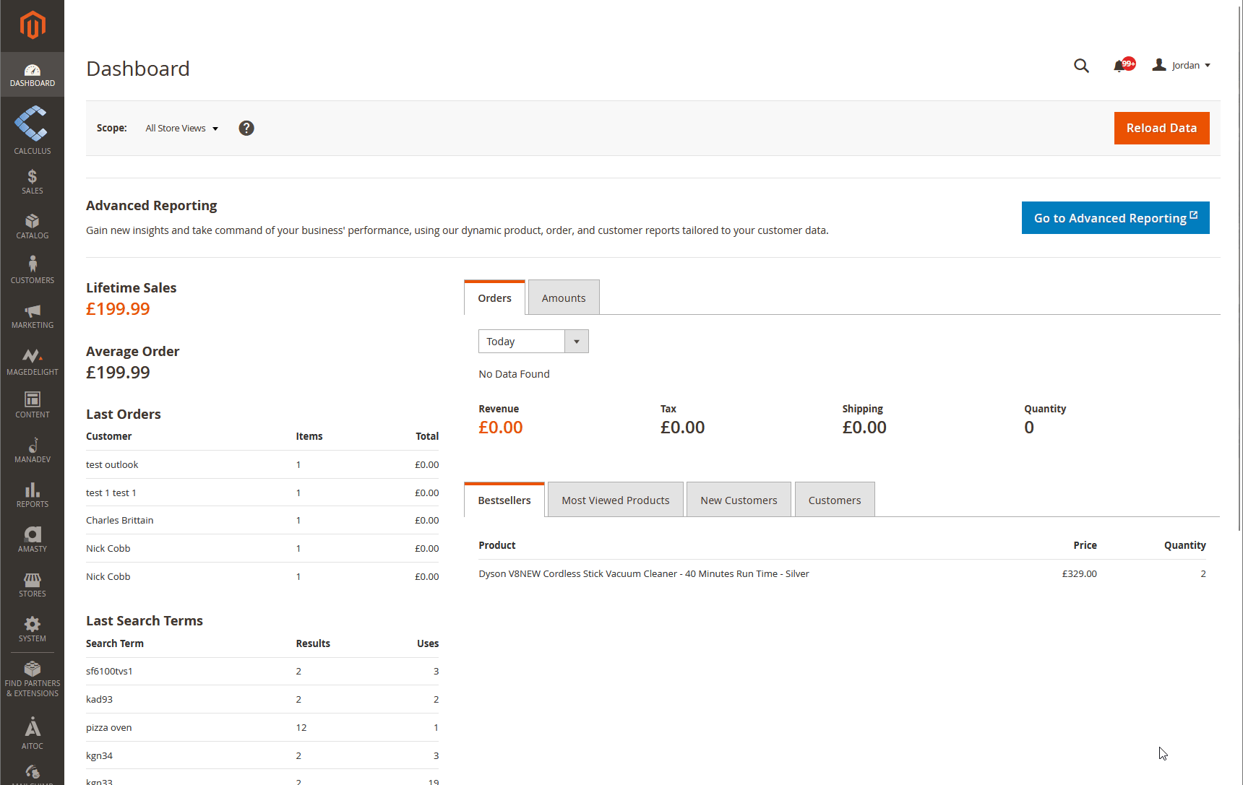Image resolution: width=1243 pixels, height=785 pixels.
Task: Expand the All Store Views scope dropdown
Action: [181, 129]
